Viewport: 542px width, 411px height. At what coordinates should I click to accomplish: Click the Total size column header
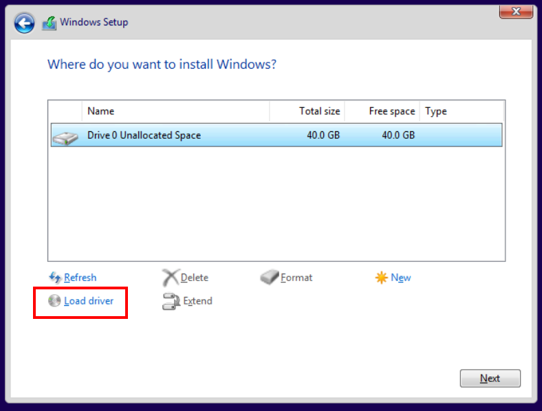[x=307, y=111]
